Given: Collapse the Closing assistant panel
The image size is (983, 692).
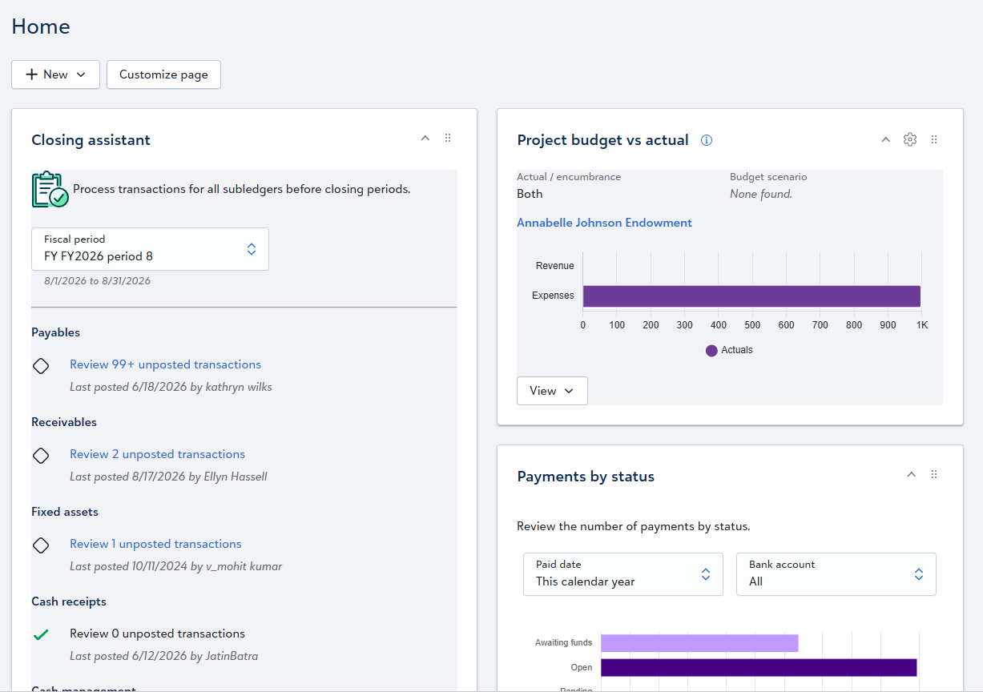Looking at the screenshot, I should click(x=425, y=139).
